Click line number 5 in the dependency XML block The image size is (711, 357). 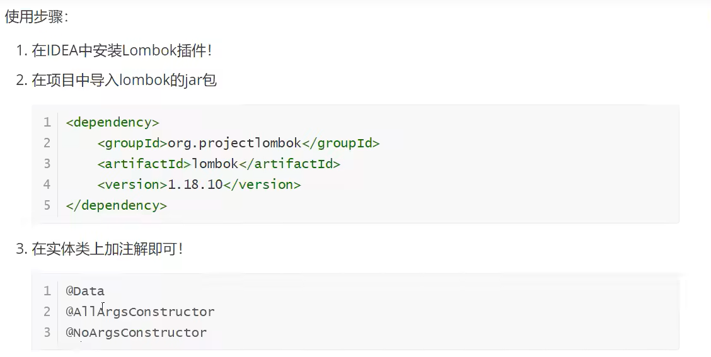click(x=47, y=205)
